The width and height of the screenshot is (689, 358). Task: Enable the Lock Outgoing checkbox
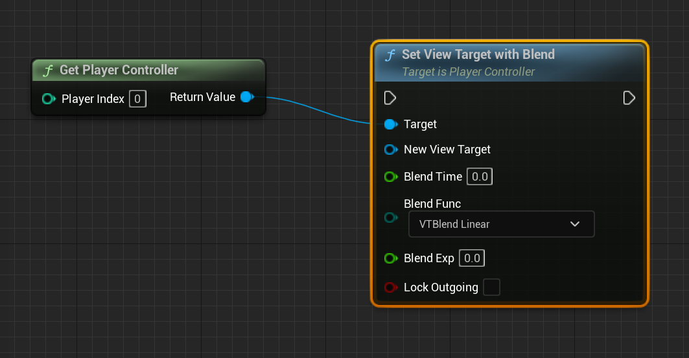tap(492, 287)
